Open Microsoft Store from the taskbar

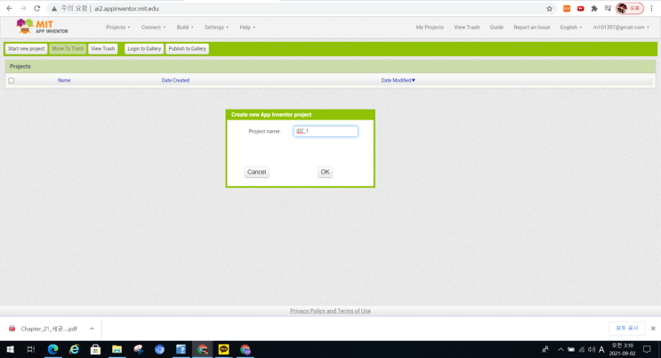(x=96, y=349)
